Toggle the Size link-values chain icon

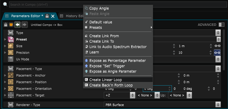[217, 46]
